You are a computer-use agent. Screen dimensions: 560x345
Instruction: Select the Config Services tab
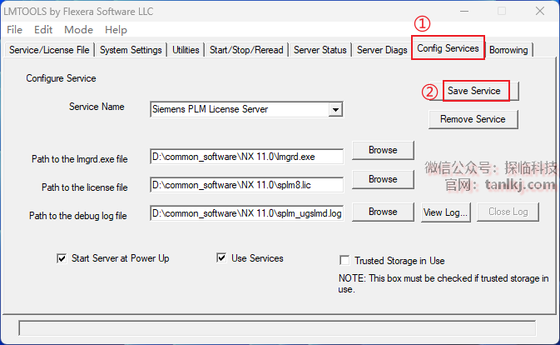click(x=448, y=47)
